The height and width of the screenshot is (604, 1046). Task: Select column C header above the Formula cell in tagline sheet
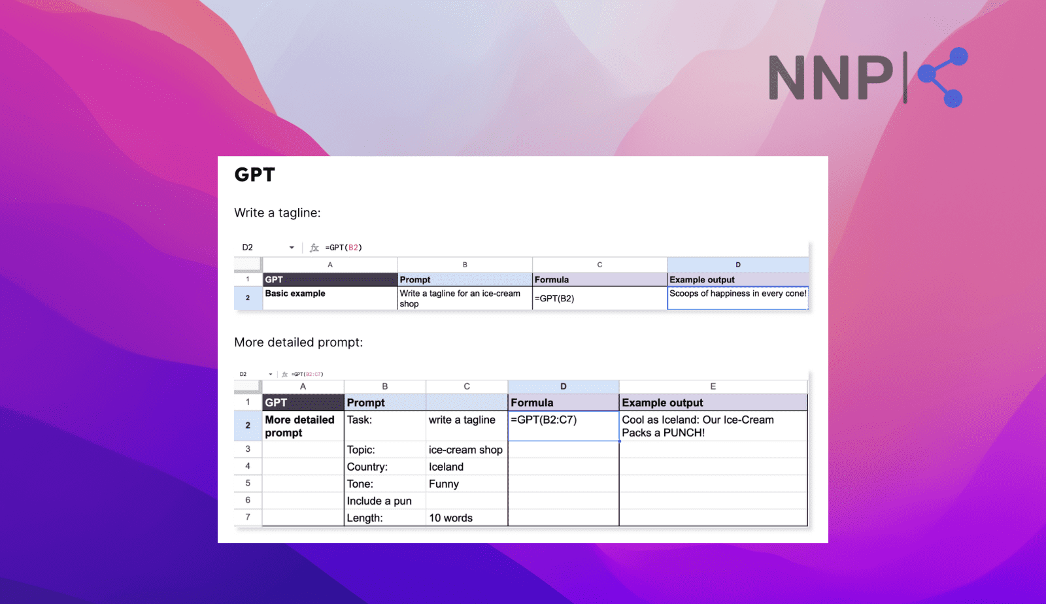pyautogui.click(x=599, y=265)
